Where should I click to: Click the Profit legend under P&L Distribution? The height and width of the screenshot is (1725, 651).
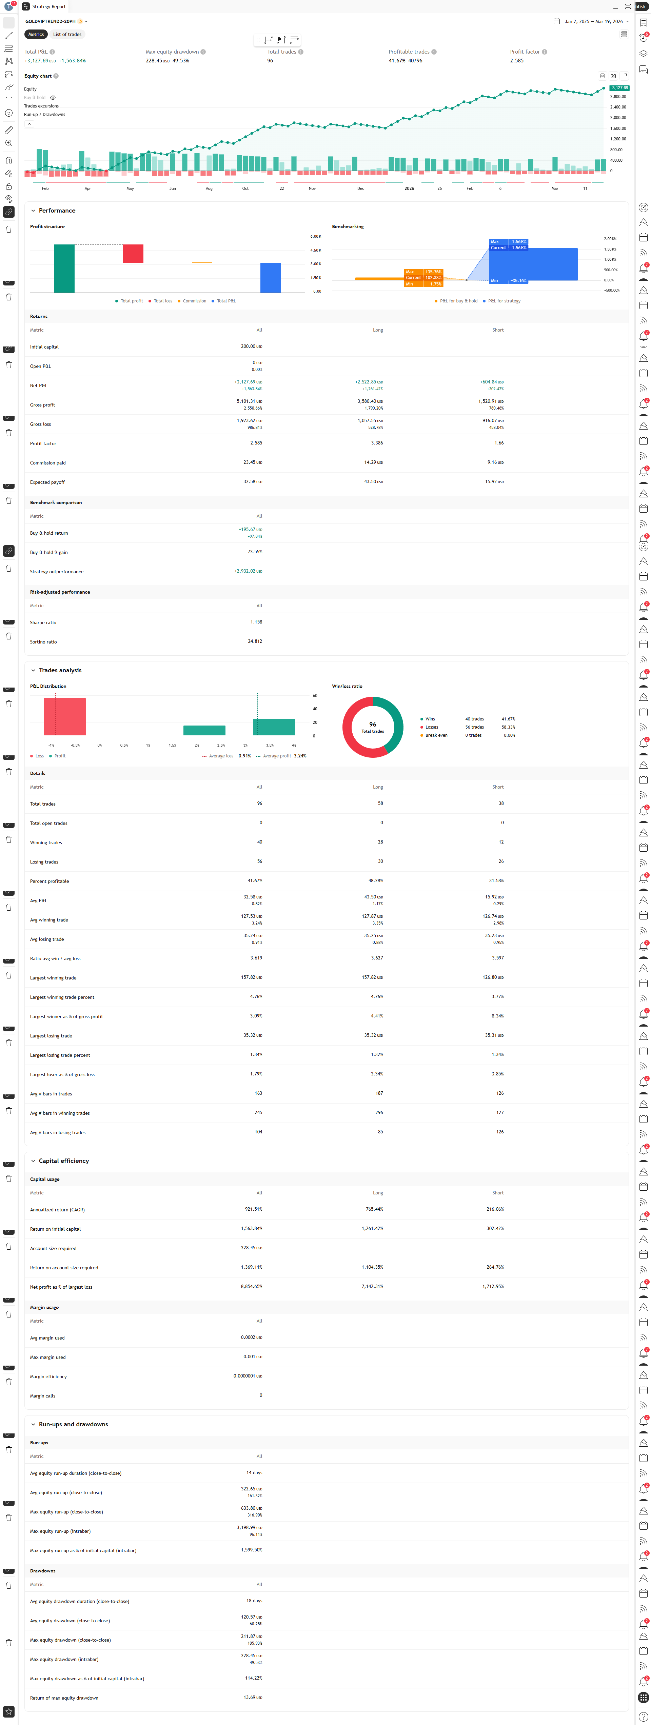(58, 756)
